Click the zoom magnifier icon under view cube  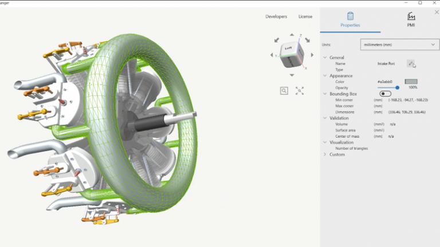coord(284,90)
